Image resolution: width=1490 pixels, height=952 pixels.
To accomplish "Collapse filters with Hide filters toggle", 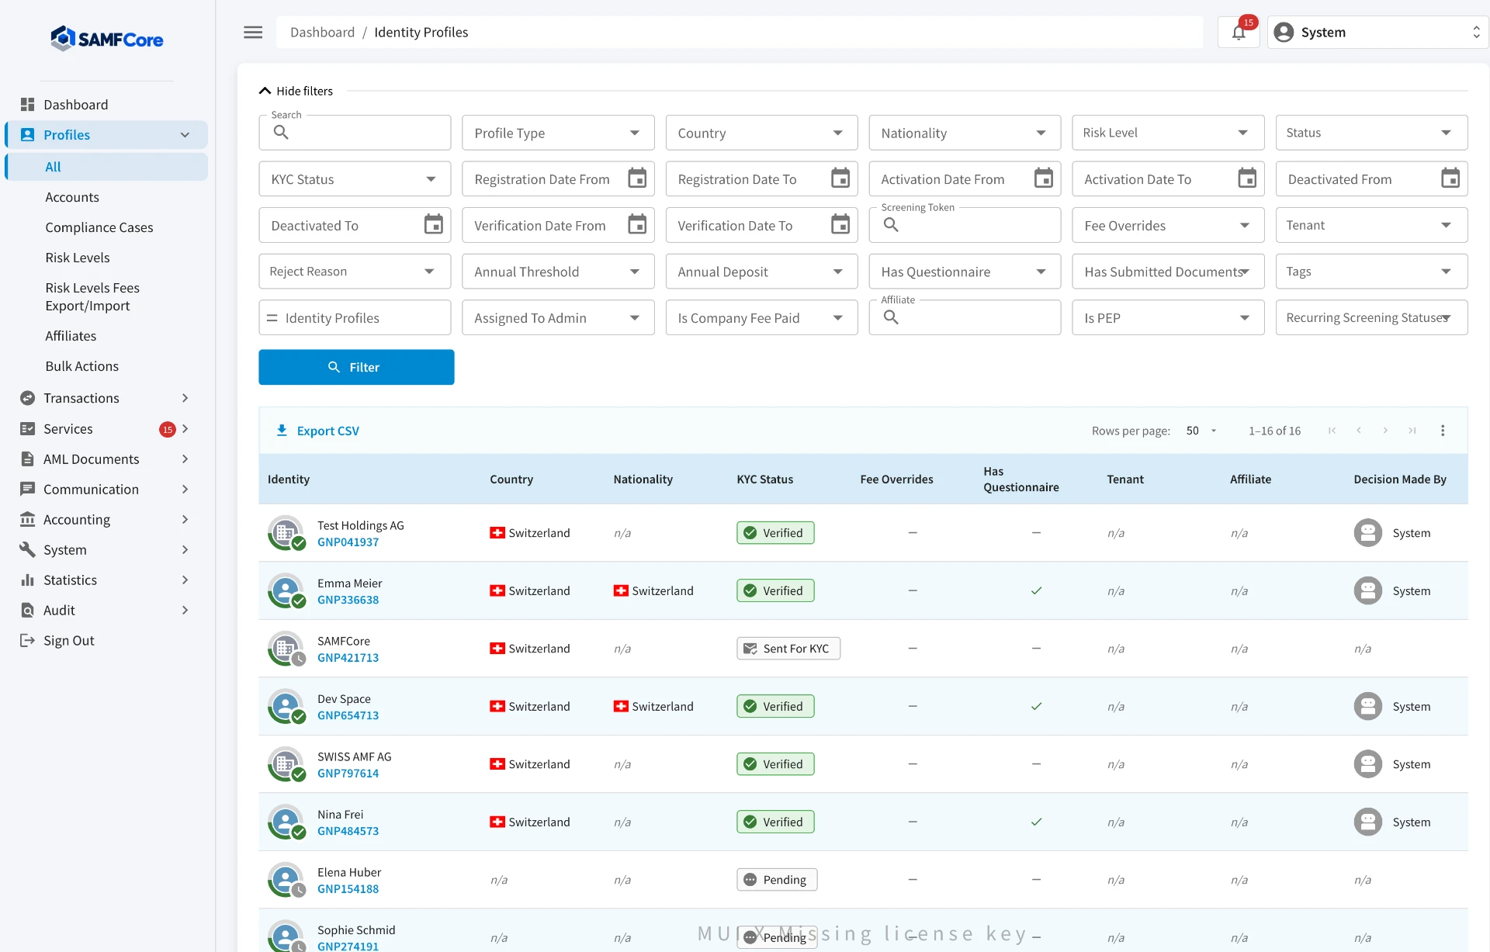I will 296,91.
